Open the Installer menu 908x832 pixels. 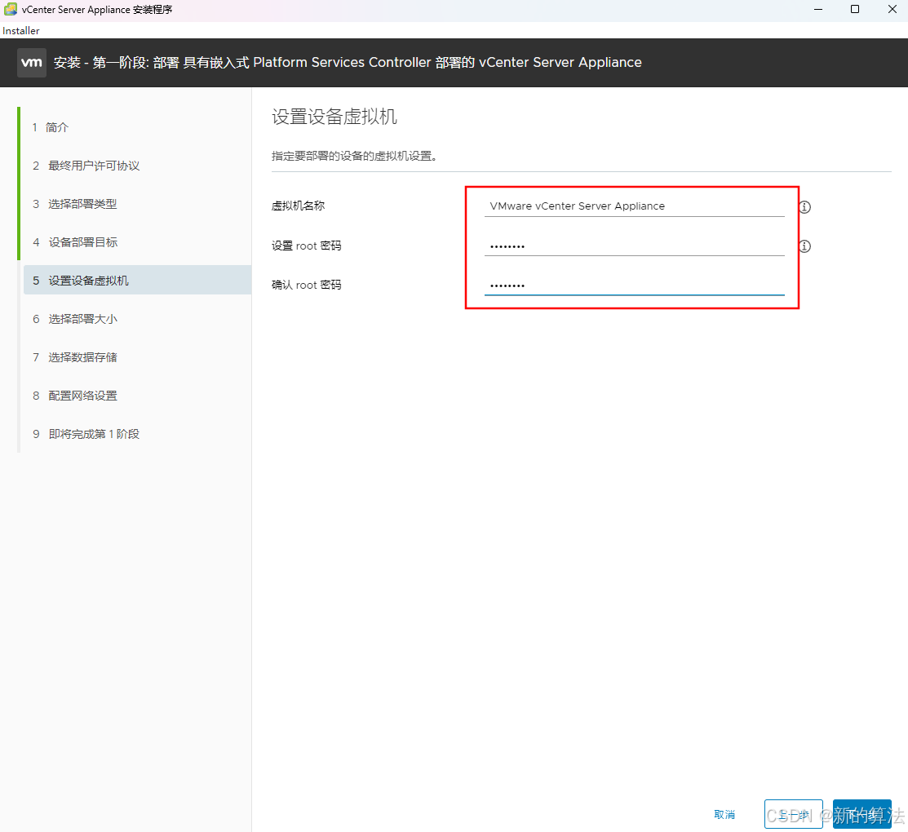[21, 31]
